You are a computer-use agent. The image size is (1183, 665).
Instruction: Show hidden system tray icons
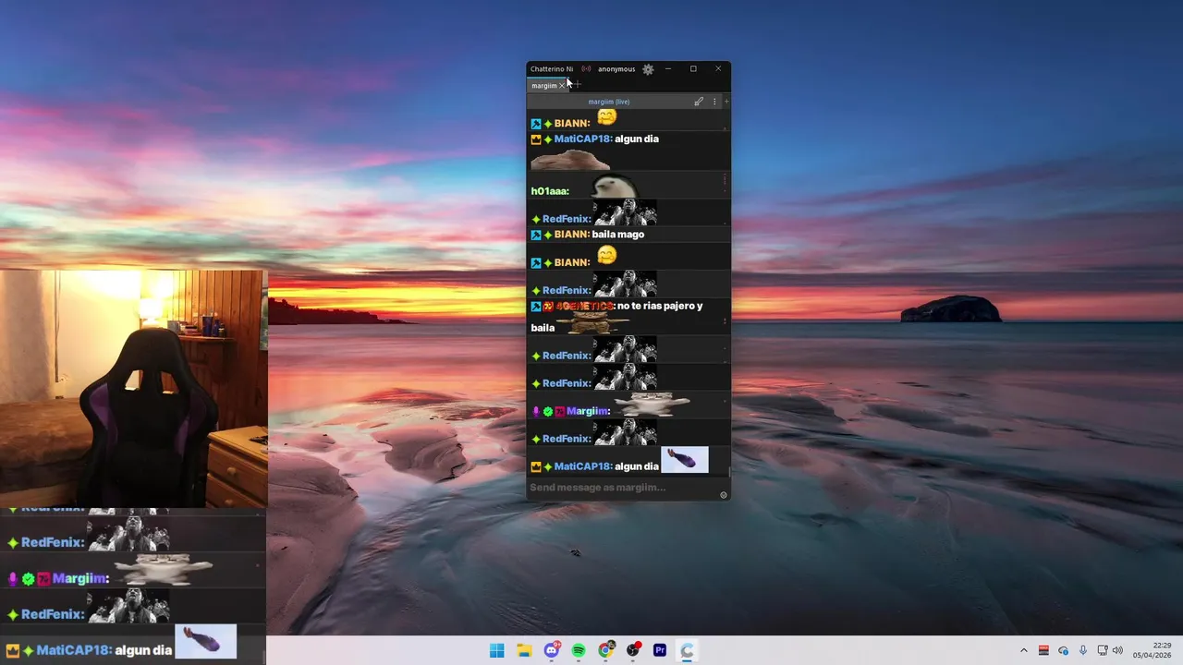tap(1023, 650)
